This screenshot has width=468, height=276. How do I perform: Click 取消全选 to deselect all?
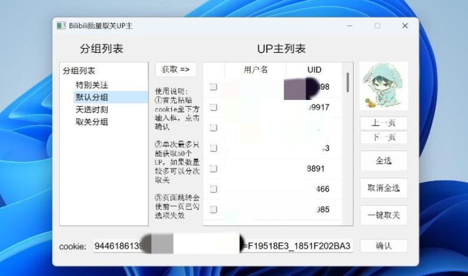point(384,188)
